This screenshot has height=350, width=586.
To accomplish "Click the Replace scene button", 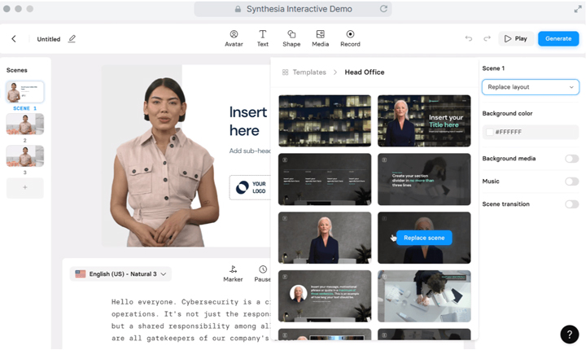I will [424, 238].
